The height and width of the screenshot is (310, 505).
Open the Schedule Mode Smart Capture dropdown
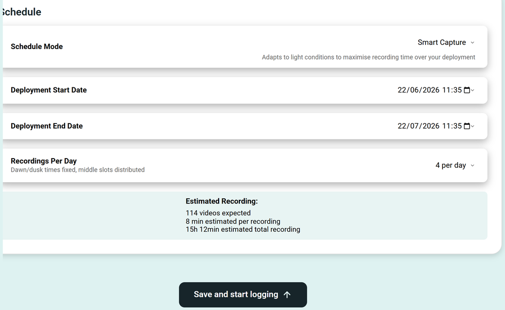446,42
